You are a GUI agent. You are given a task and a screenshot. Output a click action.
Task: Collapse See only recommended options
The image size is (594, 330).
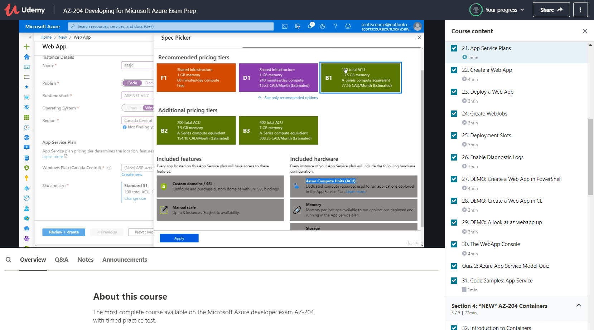click(288, 98)
